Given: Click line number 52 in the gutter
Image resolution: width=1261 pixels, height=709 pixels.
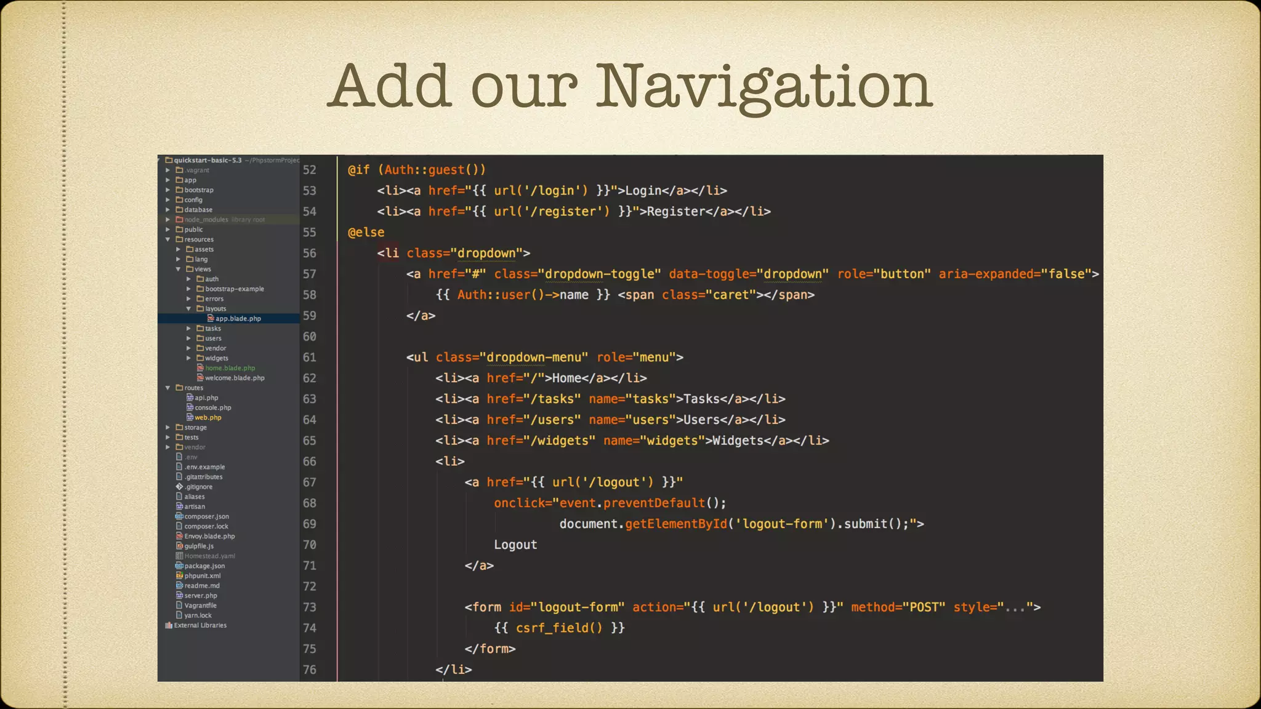Looking at the screenshot, I should click(309, 170).
